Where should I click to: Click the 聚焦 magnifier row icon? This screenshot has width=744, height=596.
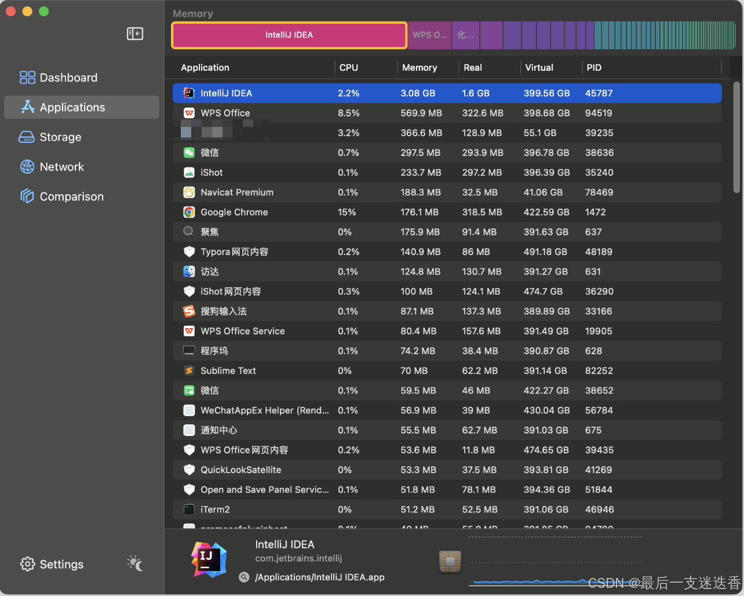(189, 232)
